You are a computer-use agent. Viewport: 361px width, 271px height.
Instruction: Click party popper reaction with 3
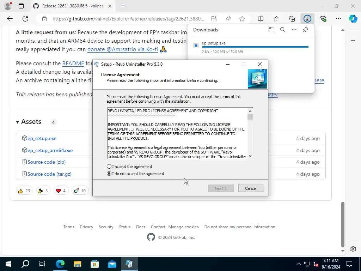pos(43,191)
